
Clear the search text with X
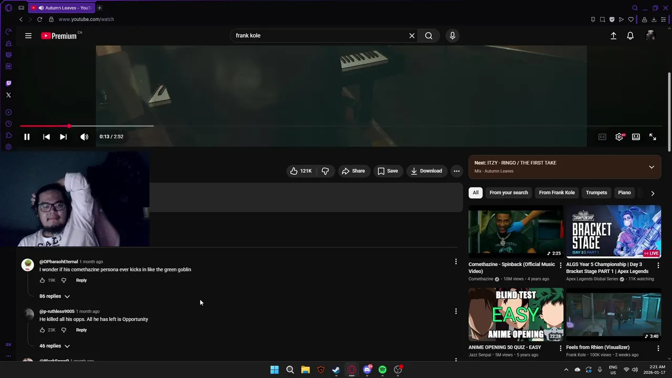coord(412,36)
